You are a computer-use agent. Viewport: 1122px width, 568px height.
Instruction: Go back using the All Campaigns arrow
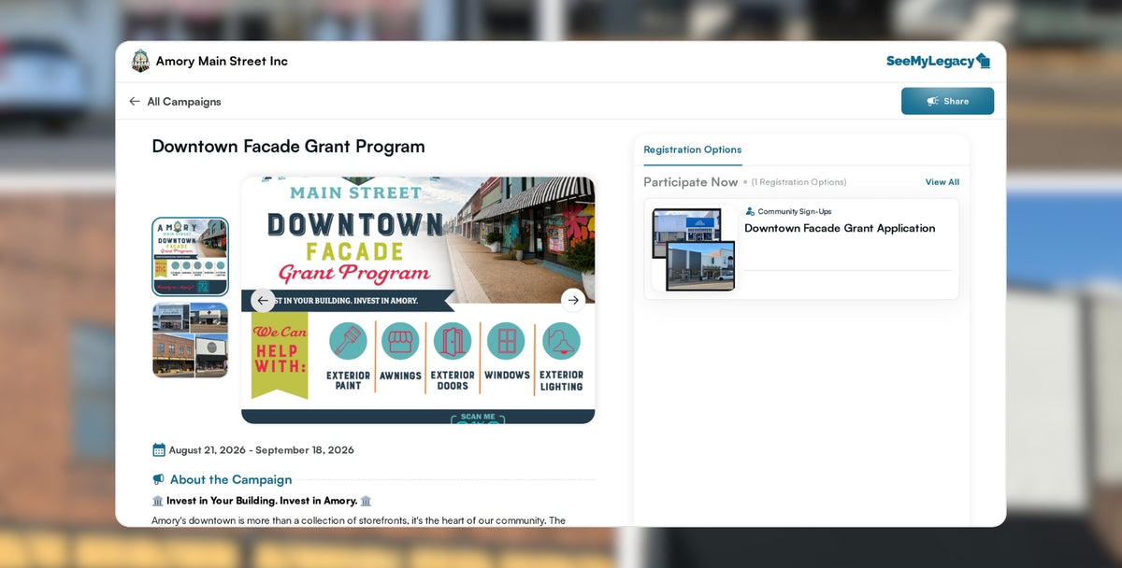pyautogui.click(x=135, y=101)
